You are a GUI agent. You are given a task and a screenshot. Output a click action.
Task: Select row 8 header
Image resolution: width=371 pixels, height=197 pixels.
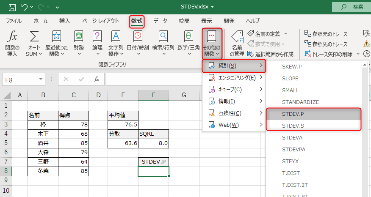click(6, 171)
